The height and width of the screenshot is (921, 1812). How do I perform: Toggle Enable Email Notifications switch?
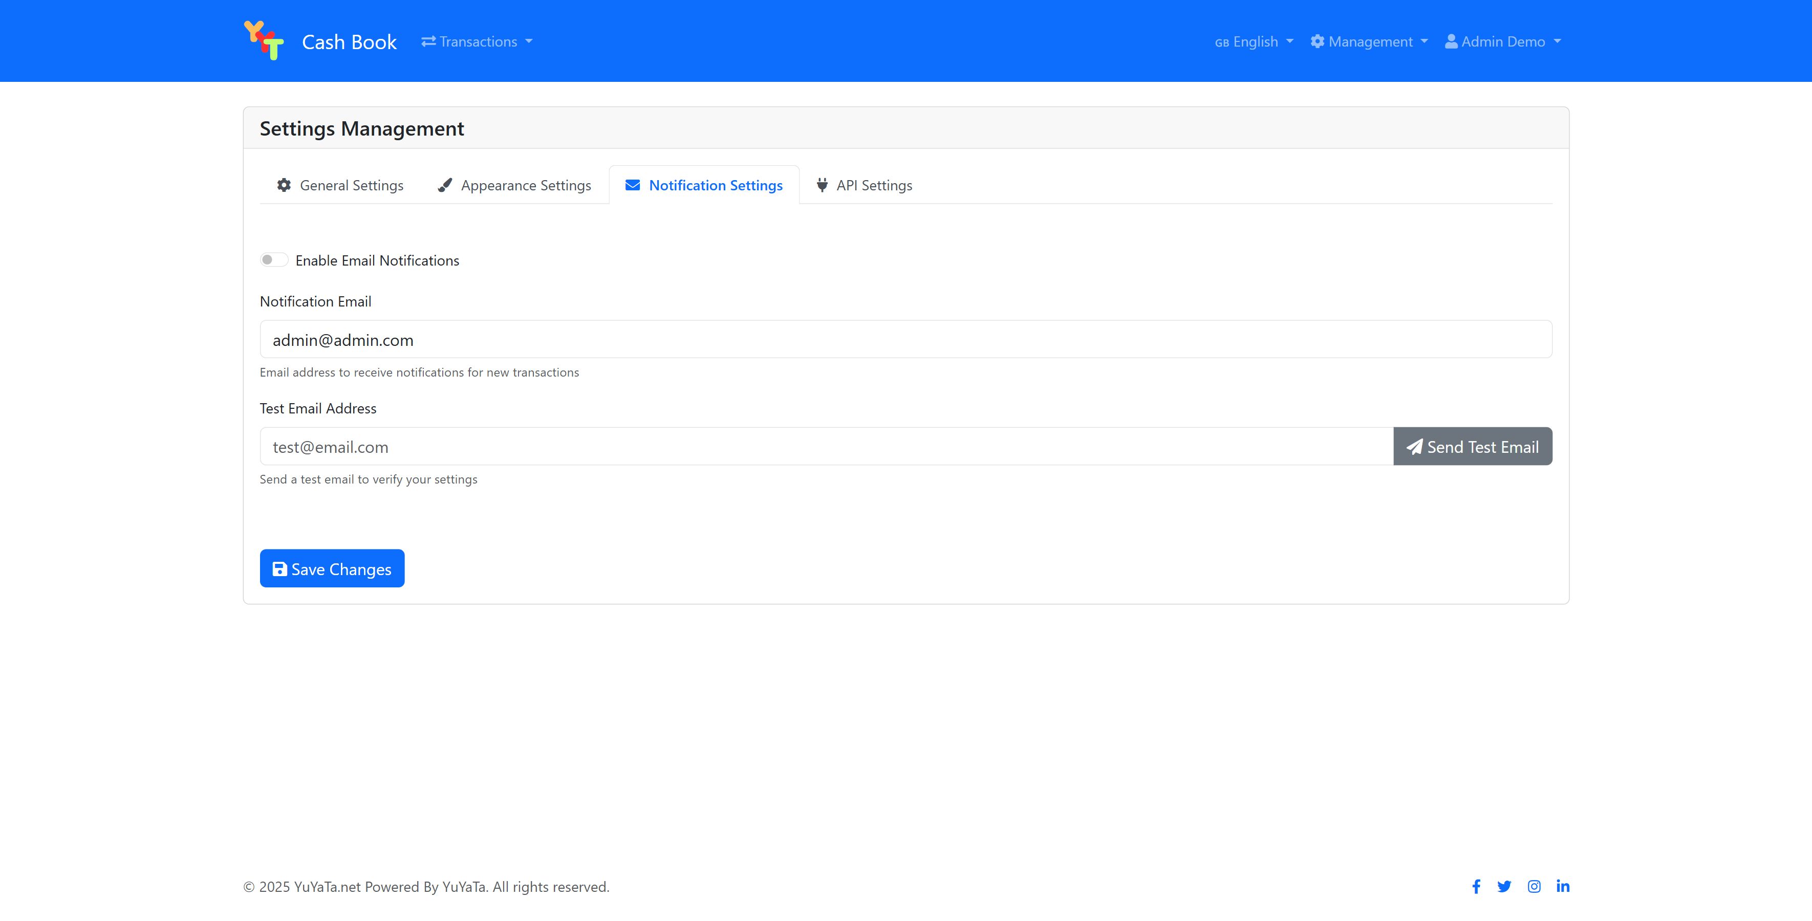[x=274, y=260]
